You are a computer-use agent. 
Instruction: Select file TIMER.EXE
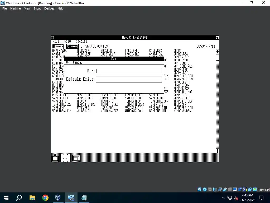[156, 105]
